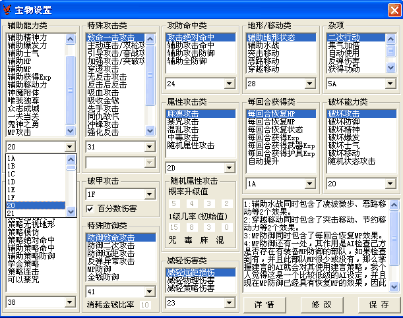Choose 1E from the open dropdown list
Screen dimensions: 403x318
[x=11, y=190]
